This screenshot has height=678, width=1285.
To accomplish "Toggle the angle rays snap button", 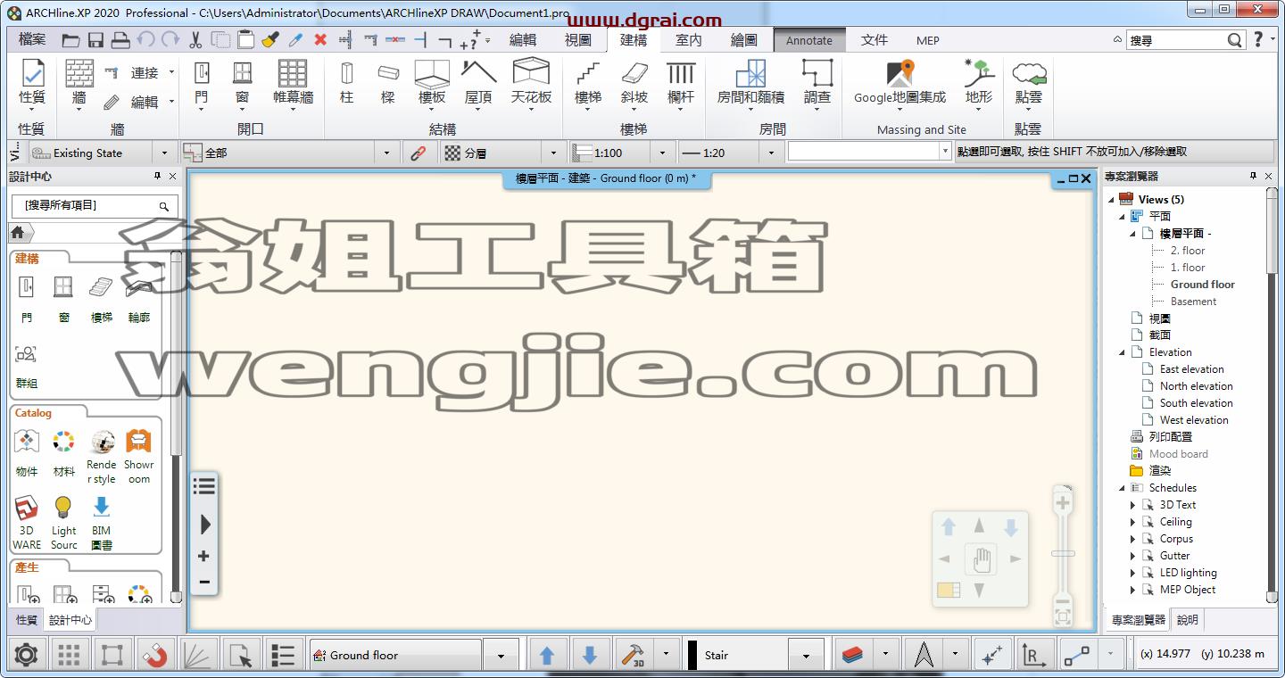I will click(197, 656).
